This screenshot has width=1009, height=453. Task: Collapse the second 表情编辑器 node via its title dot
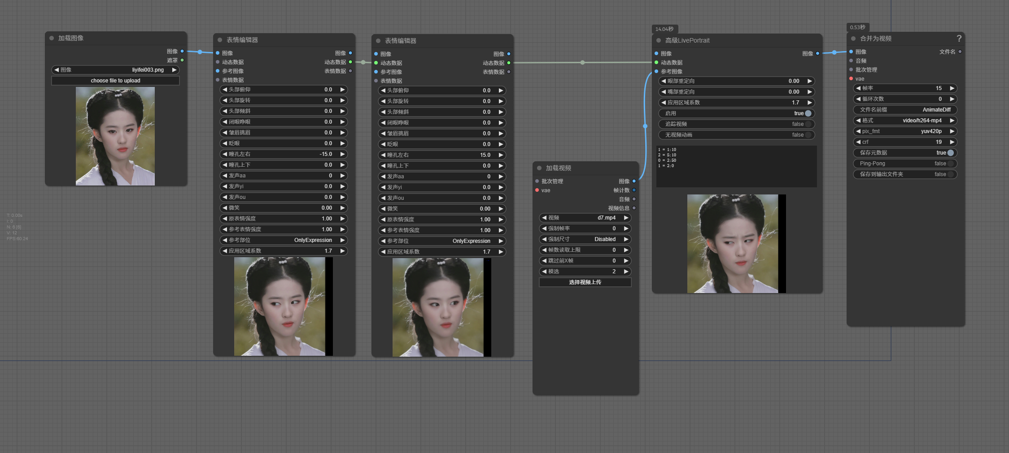point(378,41)
